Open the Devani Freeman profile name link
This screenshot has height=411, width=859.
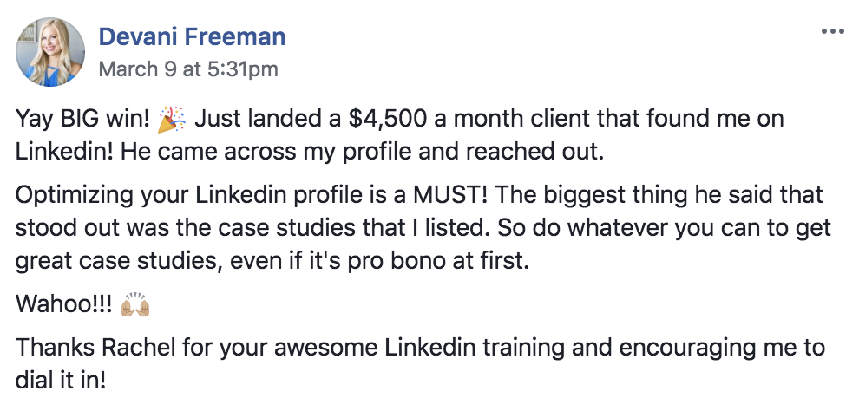point(192,37)
